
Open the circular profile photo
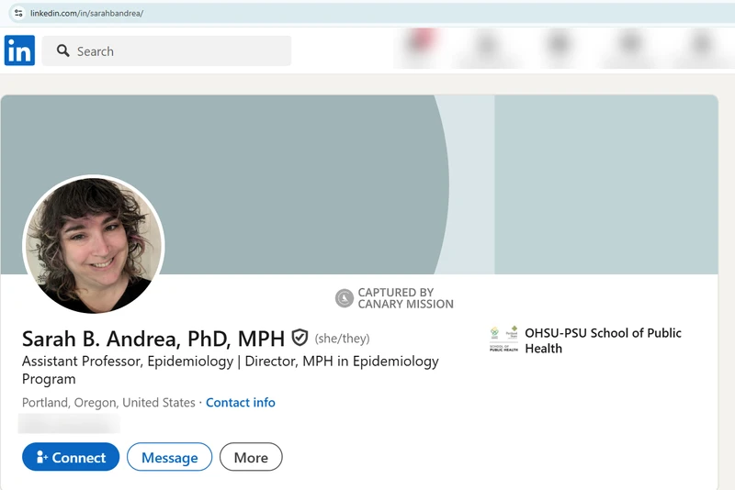click(93, 245)
